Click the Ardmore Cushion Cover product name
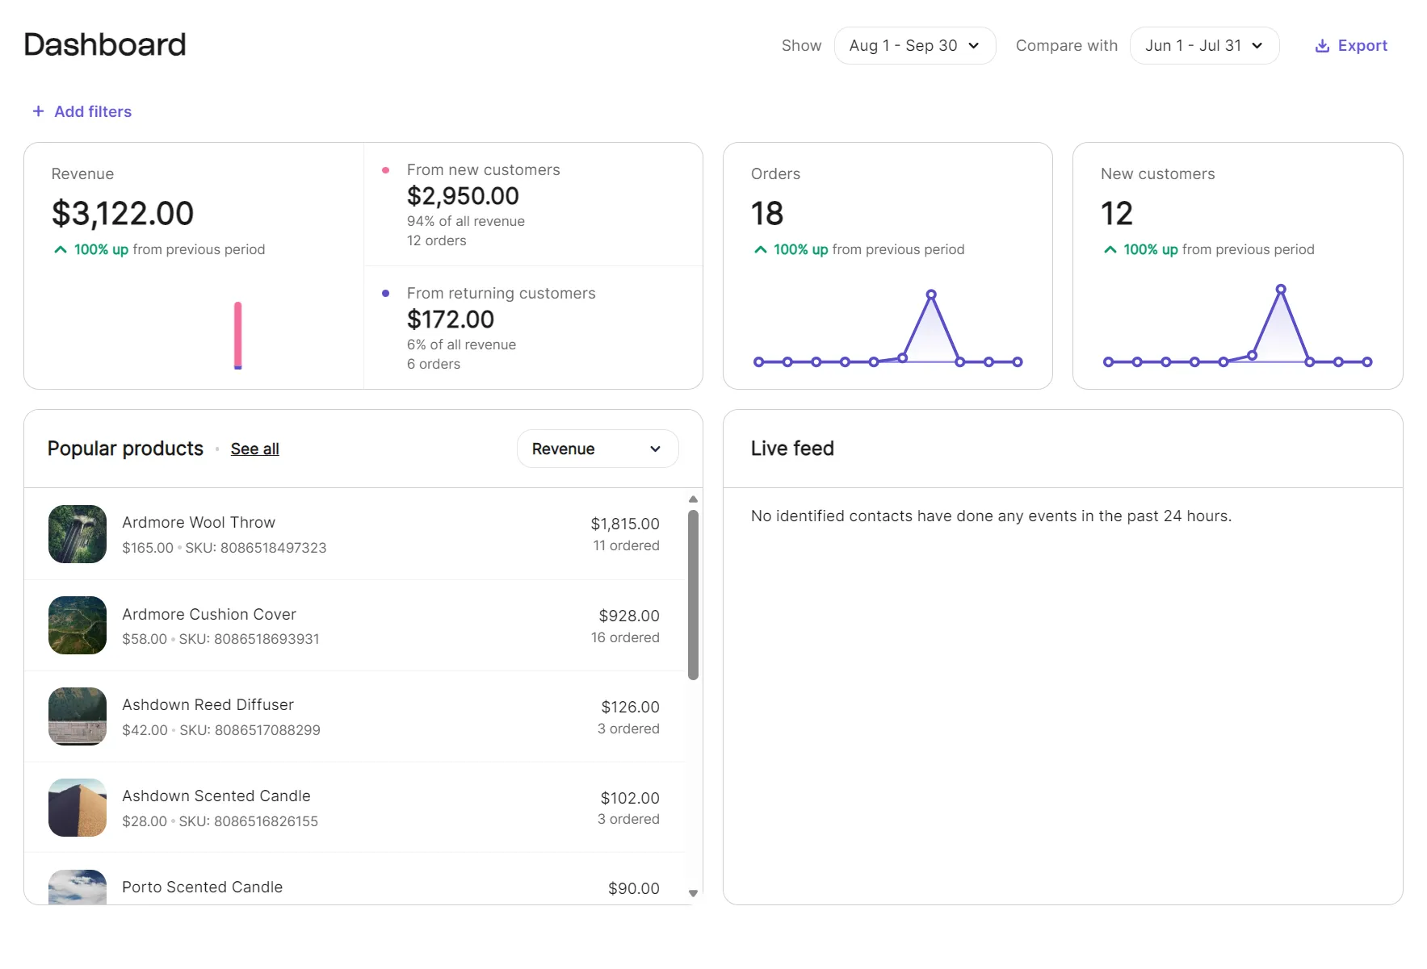The height and width of the screenshot is (969, 1427). (209, 615)
